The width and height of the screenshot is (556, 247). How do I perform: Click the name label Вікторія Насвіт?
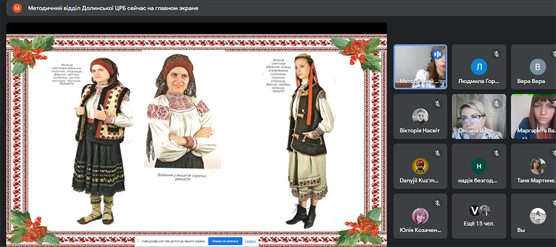tap(420, 131)
